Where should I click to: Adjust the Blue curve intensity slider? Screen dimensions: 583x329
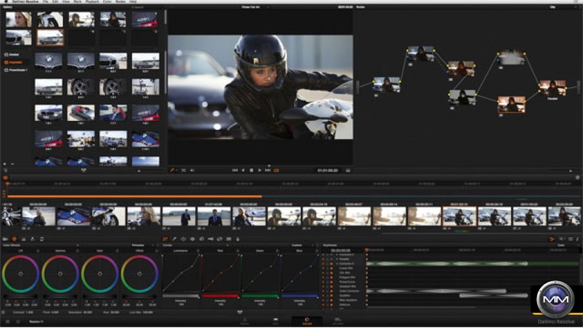click(x=299, y=296)
